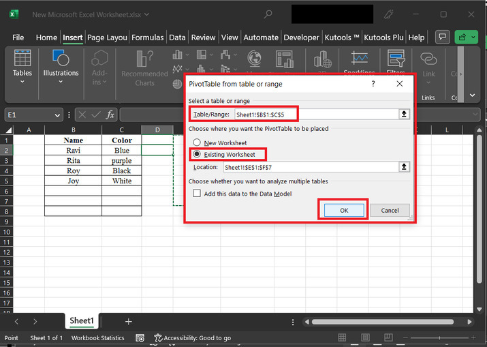
Task: Open the Developer ribbon tab
Action: 300,37
